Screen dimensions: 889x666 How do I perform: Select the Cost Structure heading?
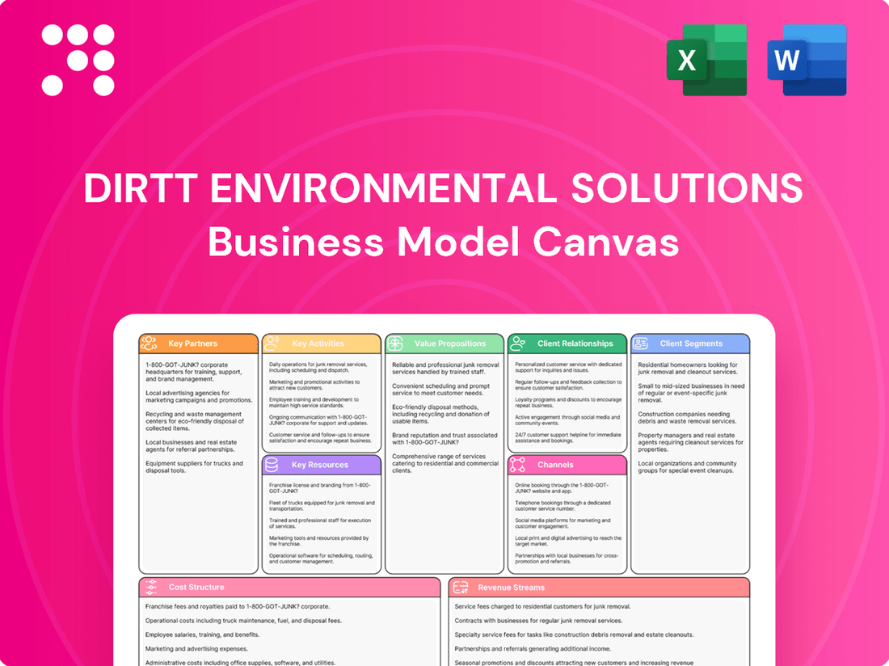[196, 588]
